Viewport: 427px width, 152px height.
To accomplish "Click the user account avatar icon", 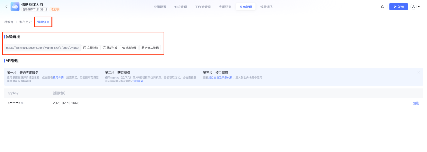I will coord(414,7).
